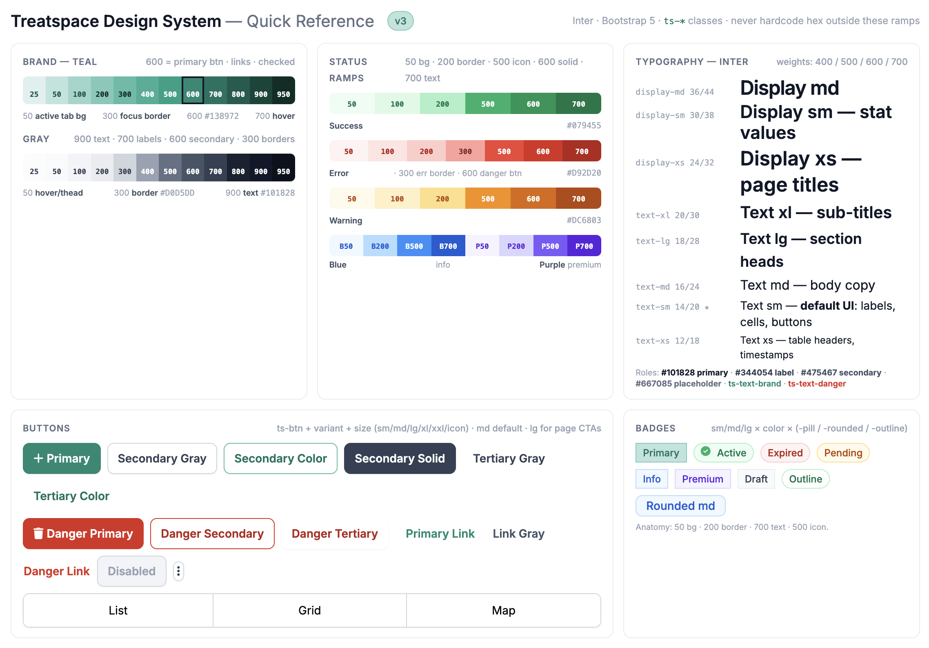Click the three-dot kebab icon button
This screenshot has width=929, height=648.
(178, 571)
